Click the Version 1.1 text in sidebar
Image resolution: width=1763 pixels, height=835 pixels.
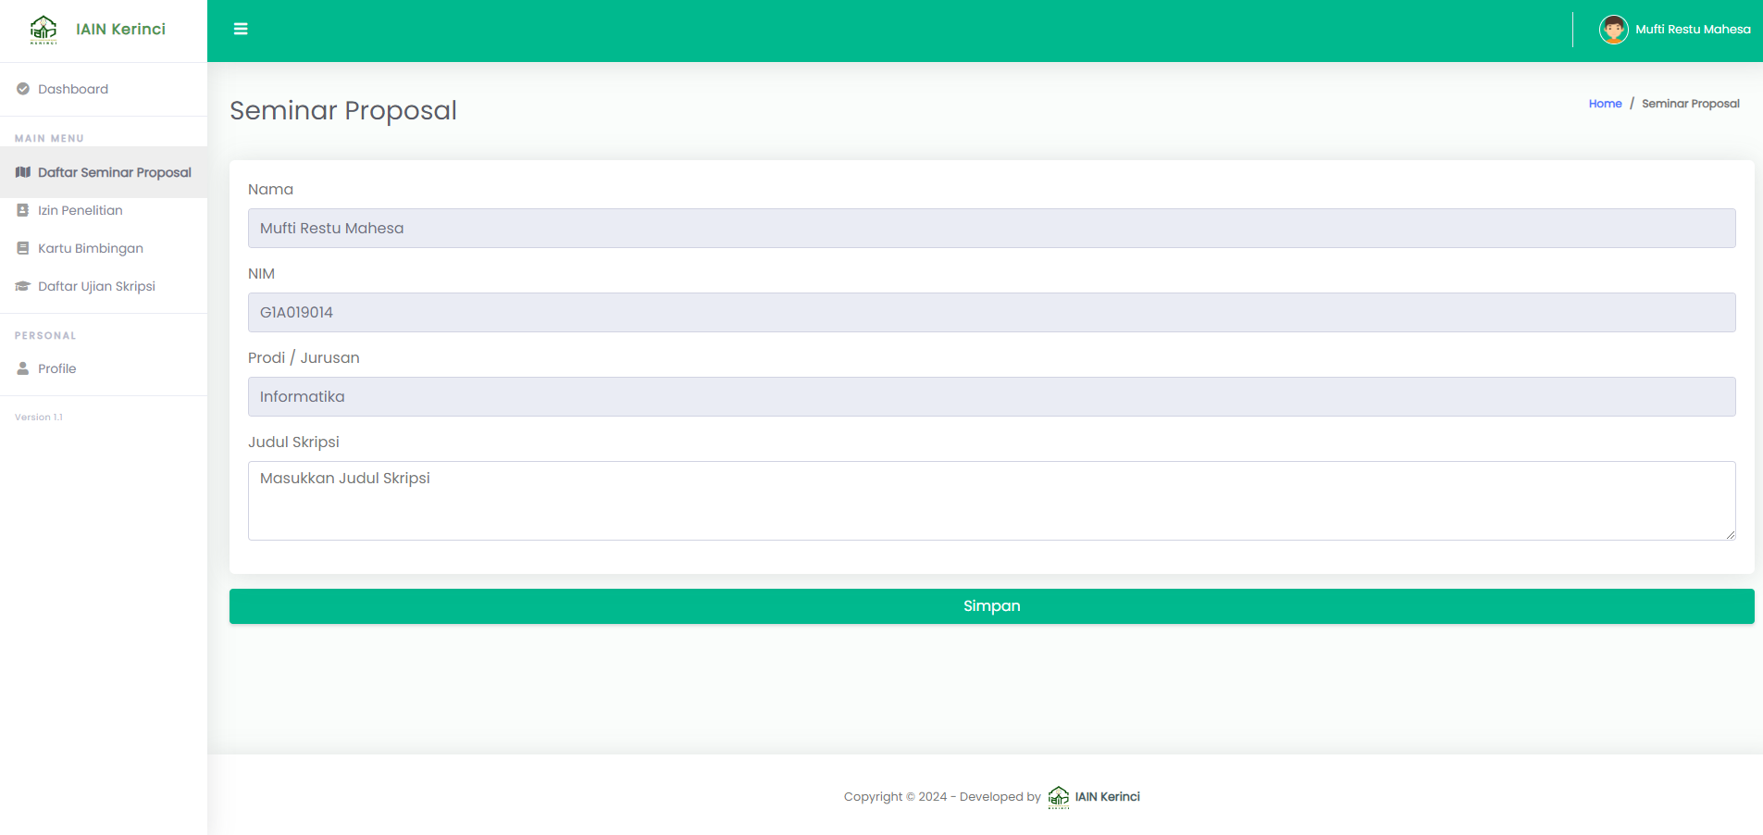(x=39, y=417)
